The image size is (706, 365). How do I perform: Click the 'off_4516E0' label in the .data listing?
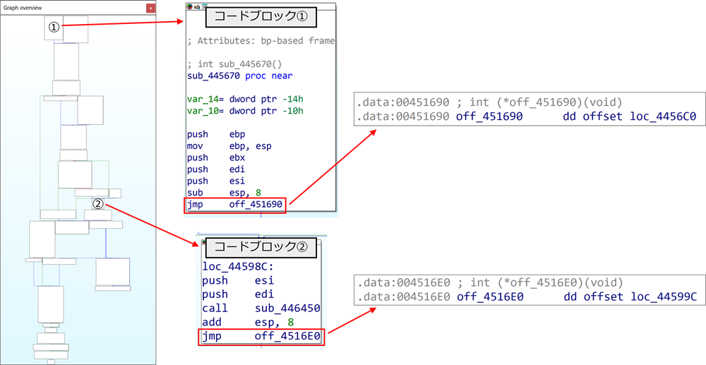tap(489, 297)
